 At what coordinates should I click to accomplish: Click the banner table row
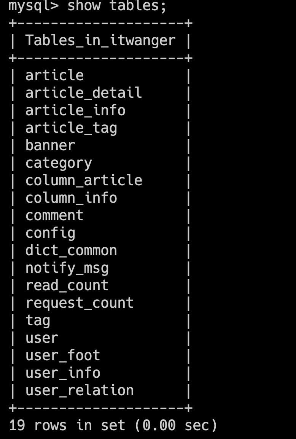[50, 145]
